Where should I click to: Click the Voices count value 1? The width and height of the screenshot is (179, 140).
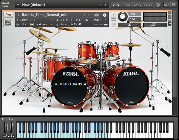[x=72, y=20]
